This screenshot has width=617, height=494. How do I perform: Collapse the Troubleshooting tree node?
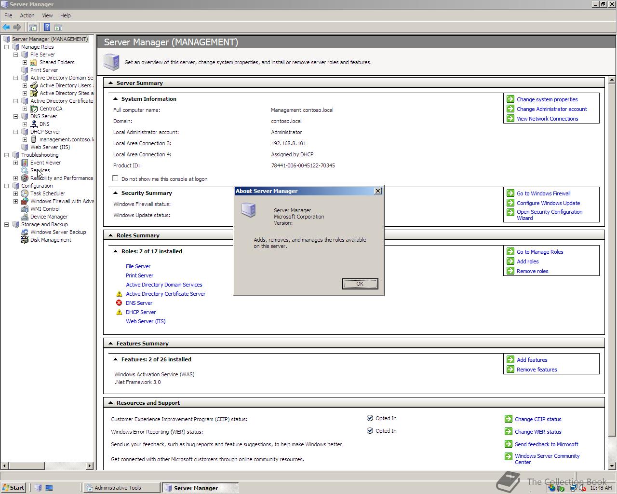click(6, 155)
